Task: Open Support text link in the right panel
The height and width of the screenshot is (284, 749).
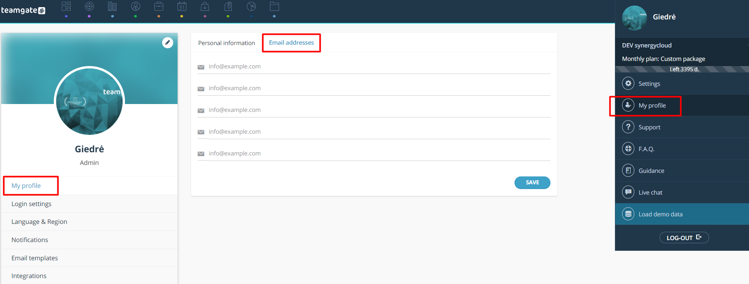Action: pos(649,127)
